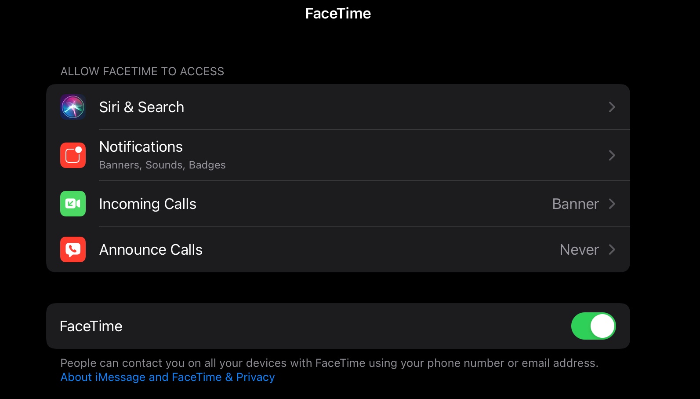The image size is (700, 399).
Task: Click the chevron on Notifications row
Action: [612, 155]
